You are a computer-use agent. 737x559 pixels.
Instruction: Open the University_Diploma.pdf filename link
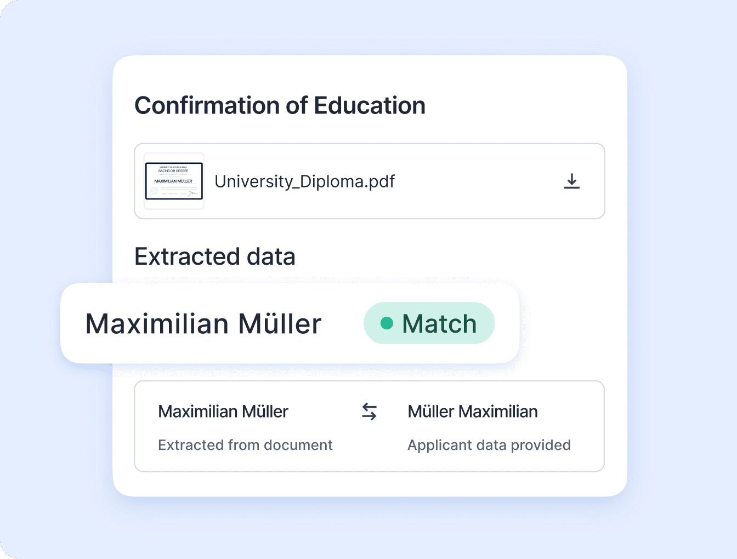tap(304, 181)
